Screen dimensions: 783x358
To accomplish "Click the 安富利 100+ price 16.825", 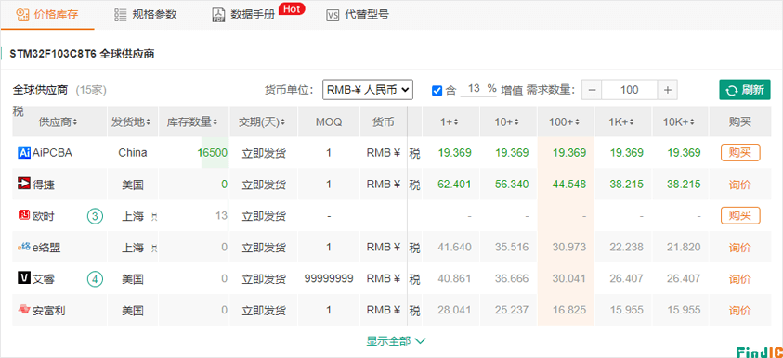I will pyautogui.click(x=569, y=310).
